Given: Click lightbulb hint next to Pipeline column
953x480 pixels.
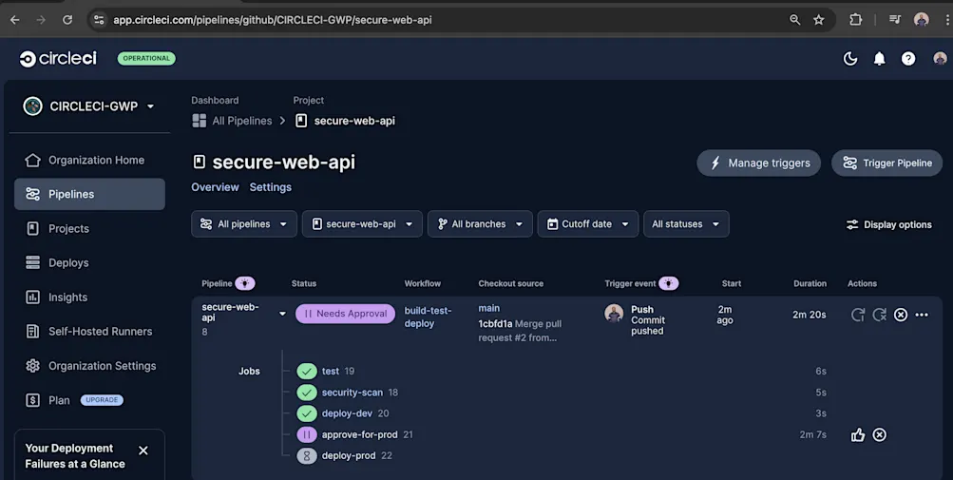Looking at the screenshot, I should 245,283.
